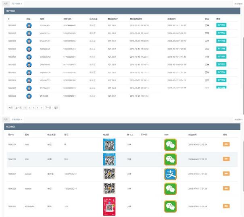244x217 pixels.
Task: Click the avatar of user 1000054
Action: click(x=29, y=56)
